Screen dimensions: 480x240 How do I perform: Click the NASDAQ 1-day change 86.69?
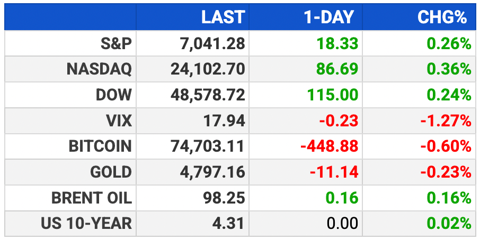coord(337,69)
